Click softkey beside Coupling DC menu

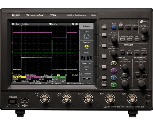coord(104,67)
